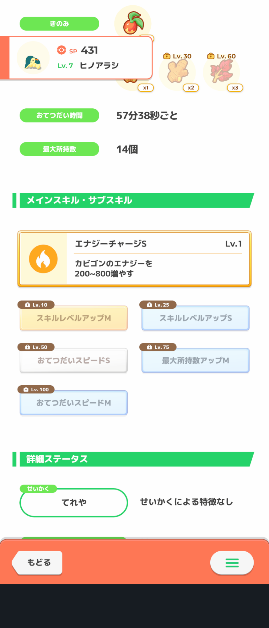
Task: Tap the Lv. 30 ginger ingredient icon
Action: click(177, 73)
